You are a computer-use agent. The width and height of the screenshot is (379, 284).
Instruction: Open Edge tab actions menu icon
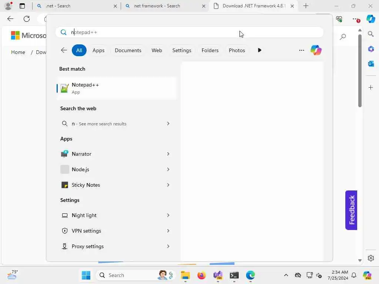[22, 6]
